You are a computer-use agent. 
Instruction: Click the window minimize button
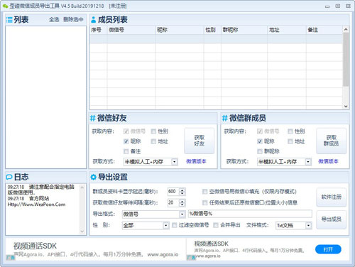click(327, 6)
